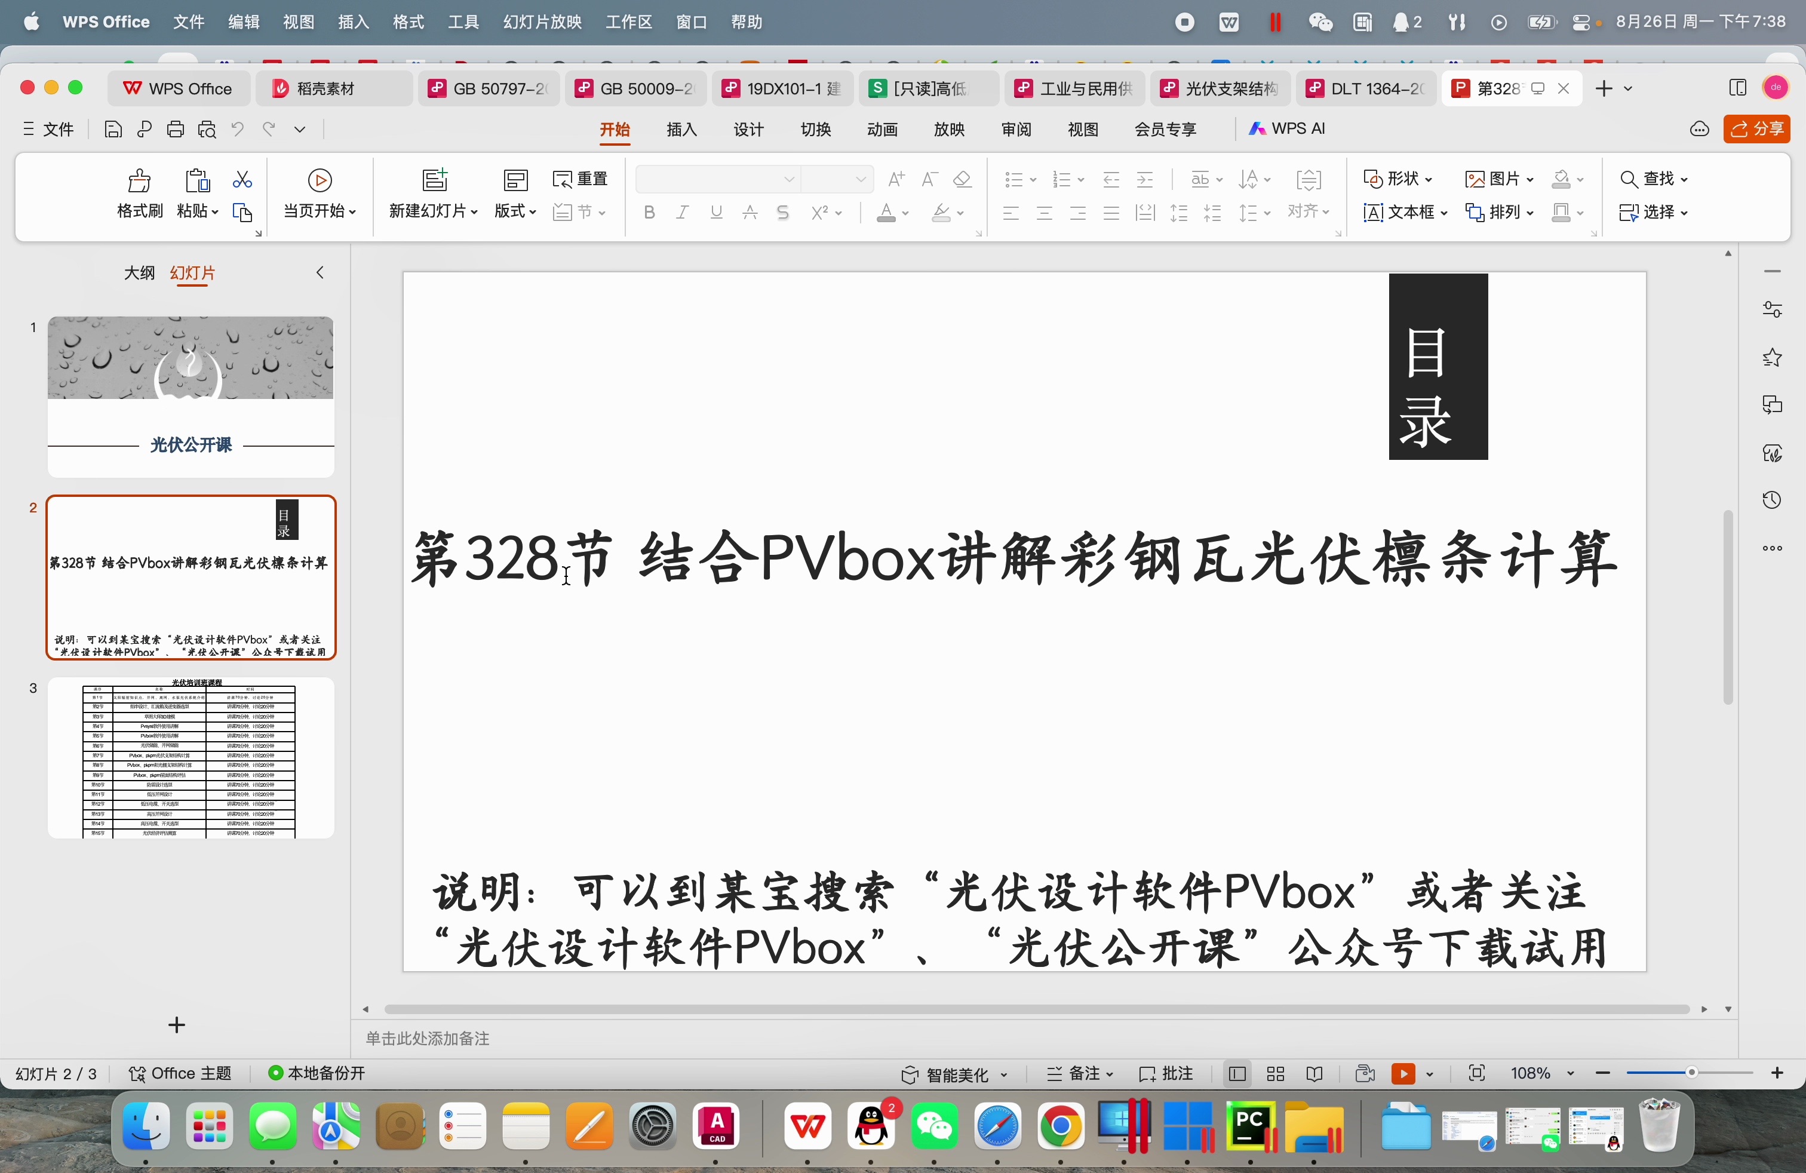Click the fit-to-window icon near zoom
The image size is (1806, 1173).
point(1476,1074)
